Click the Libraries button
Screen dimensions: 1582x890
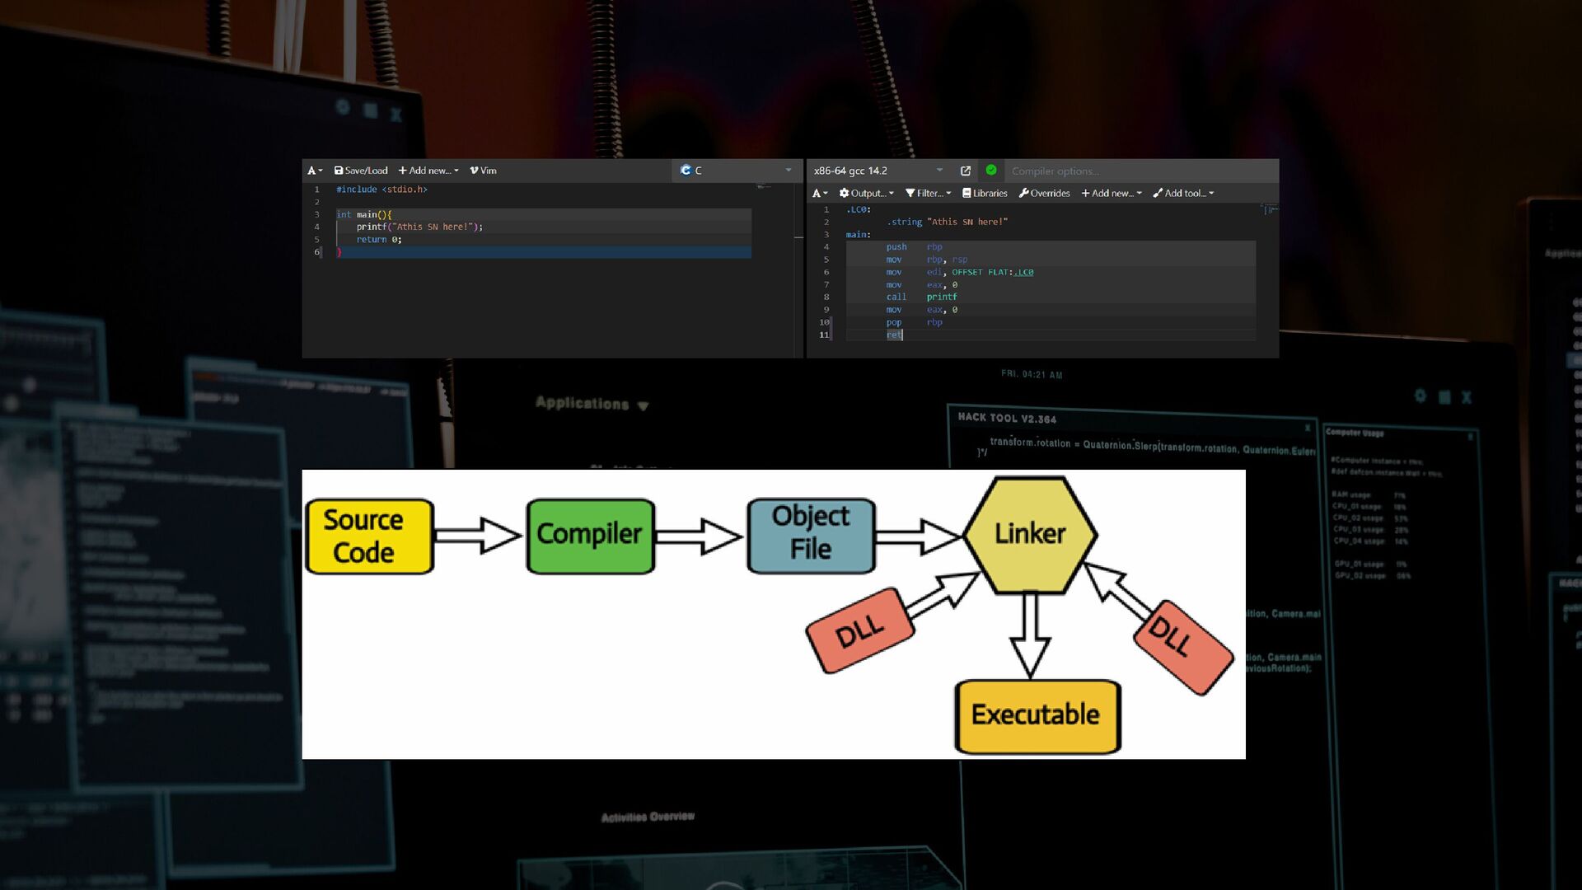coord(985,193)
